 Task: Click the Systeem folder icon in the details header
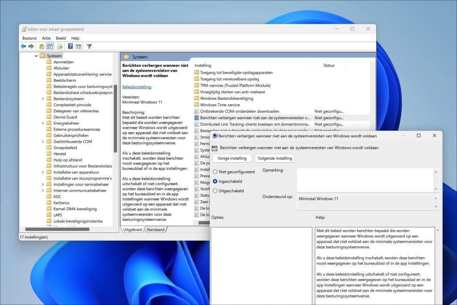[126, 57]
